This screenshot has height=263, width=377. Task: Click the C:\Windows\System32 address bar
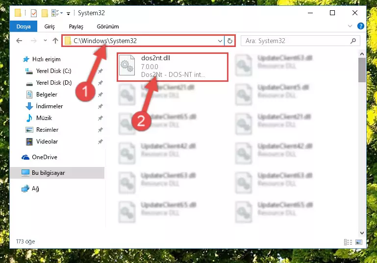coord(143,41)
